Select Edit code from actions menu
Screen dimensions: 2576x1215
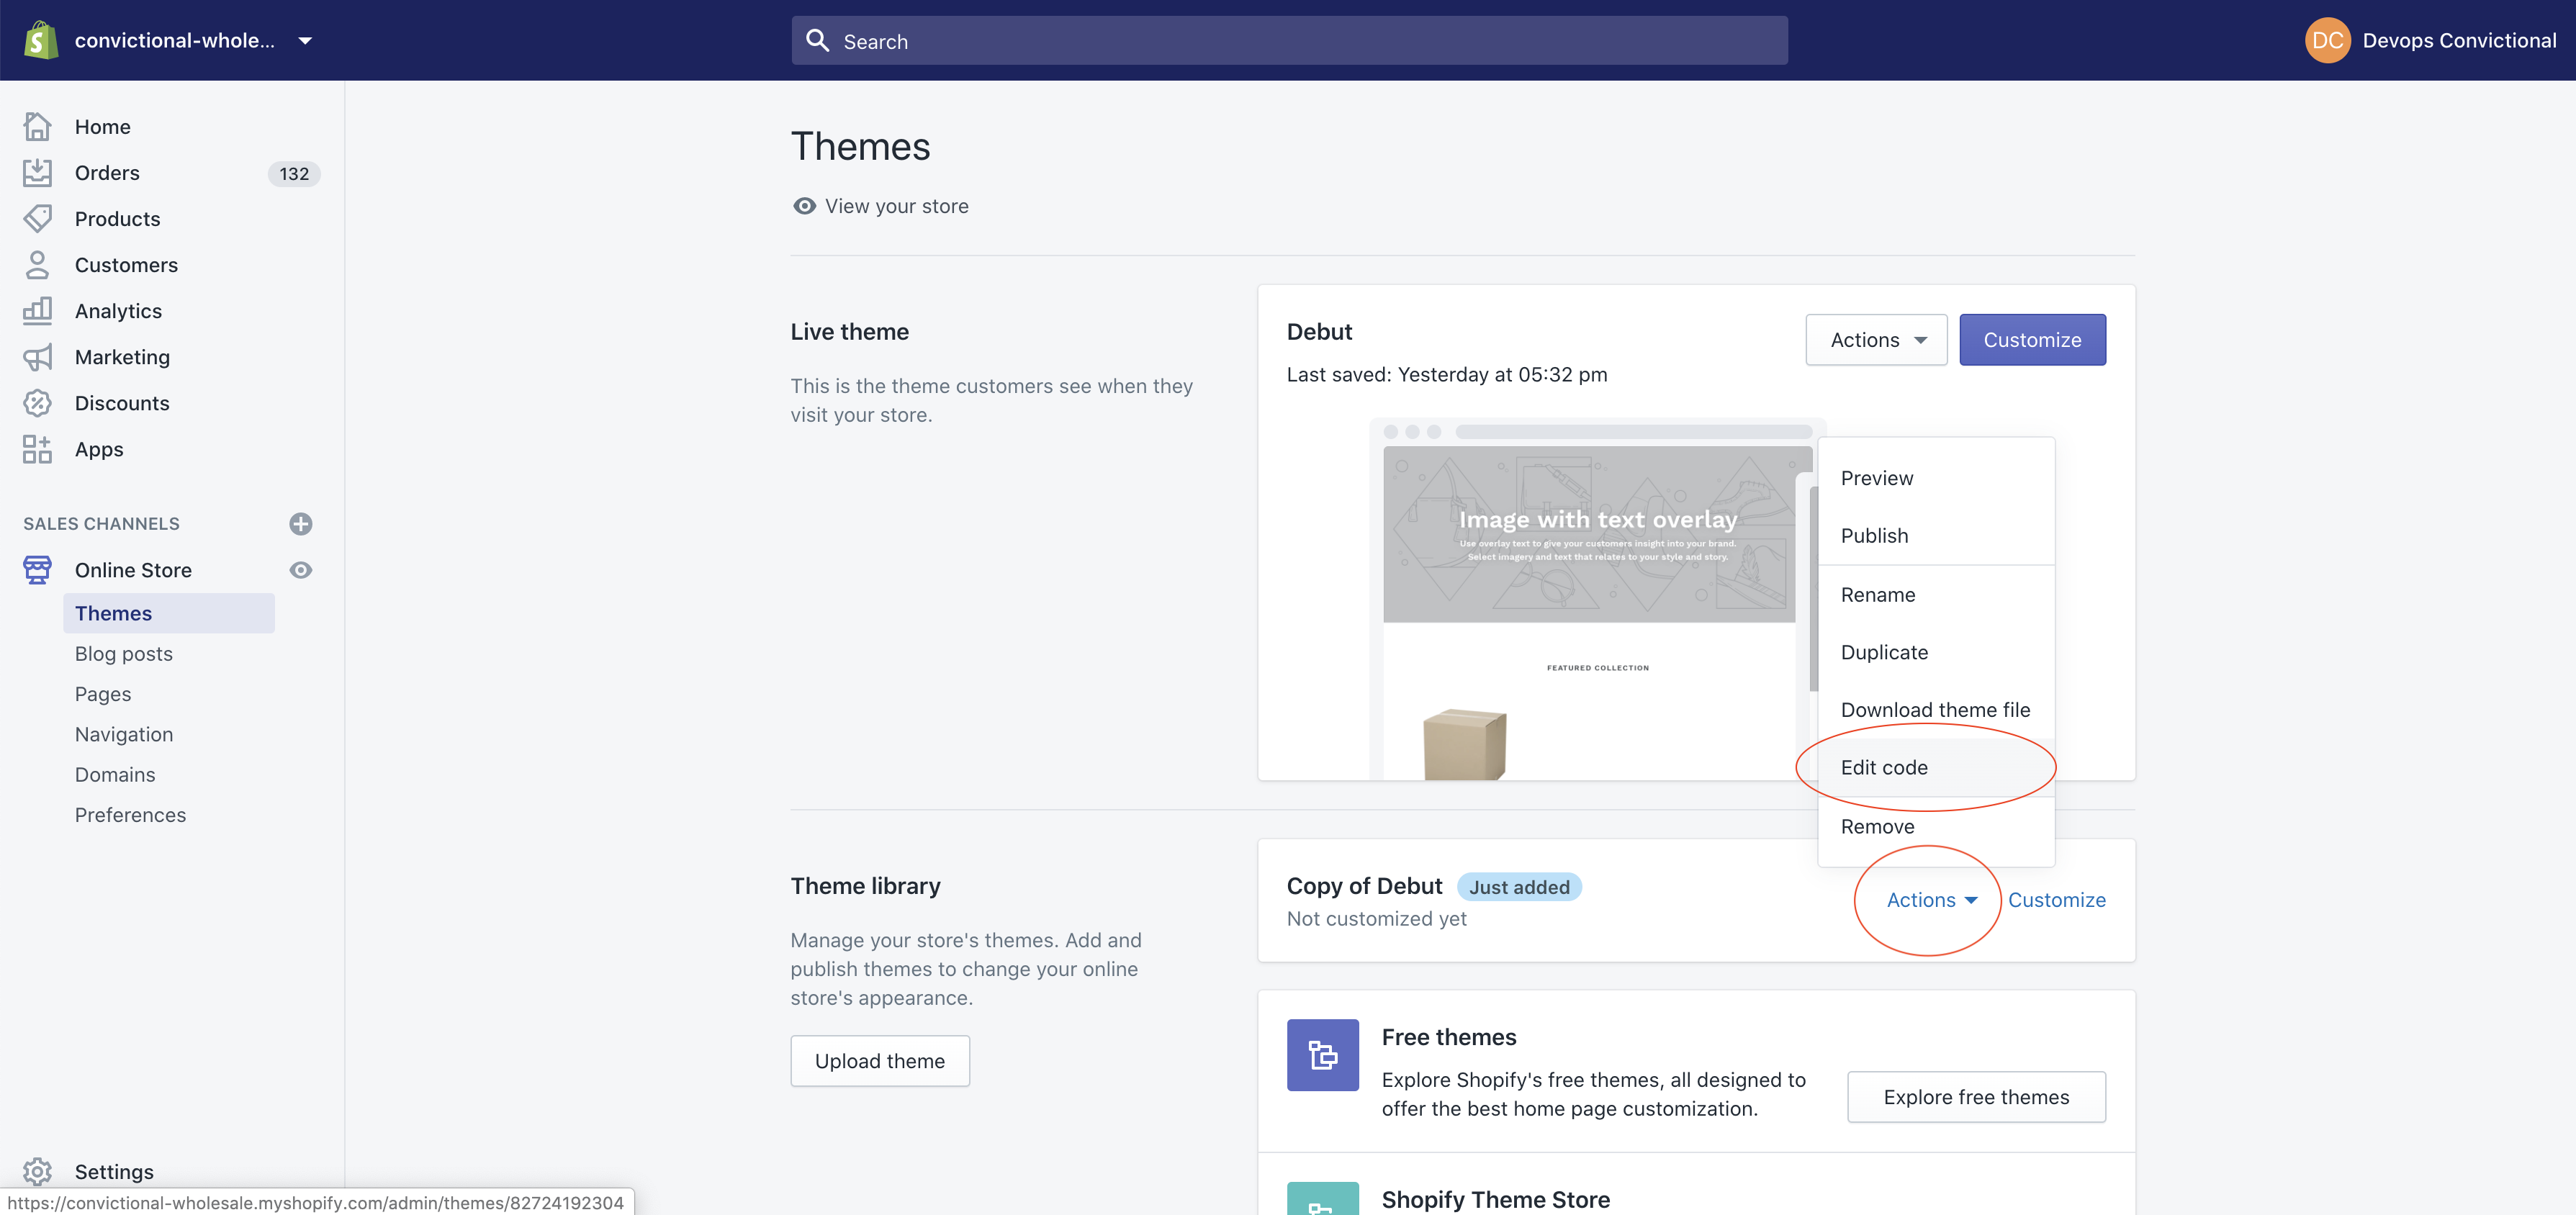click(1935, 767)
